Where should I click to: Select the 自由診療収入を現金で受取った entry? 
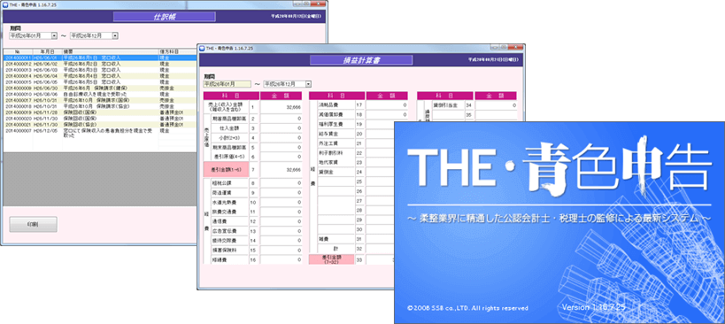point(99,94)
